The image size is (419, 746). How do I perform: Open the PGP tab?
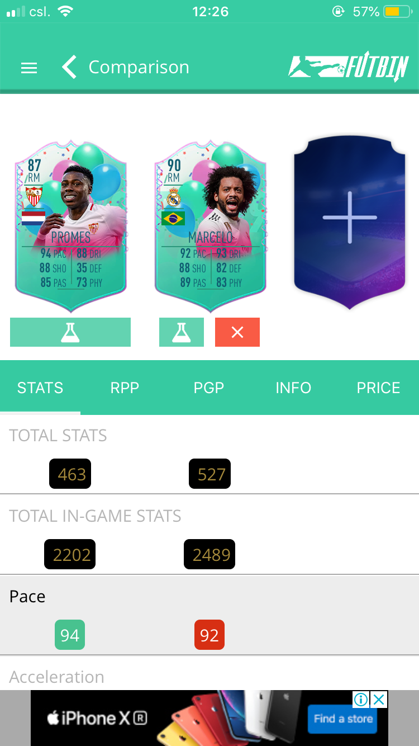pos(209,388)
